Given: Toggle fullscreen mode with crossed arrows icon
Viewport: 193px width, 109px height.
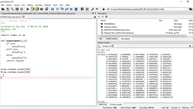Looking at the screenshot, I should click(87, 9).
